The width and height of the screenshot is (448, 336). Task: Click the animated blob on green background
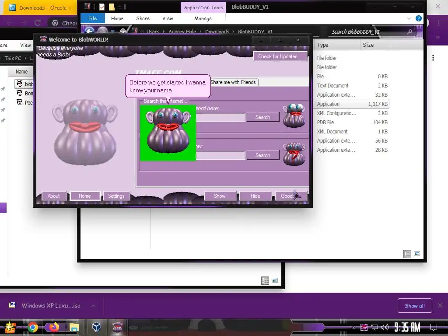[168, 133]
